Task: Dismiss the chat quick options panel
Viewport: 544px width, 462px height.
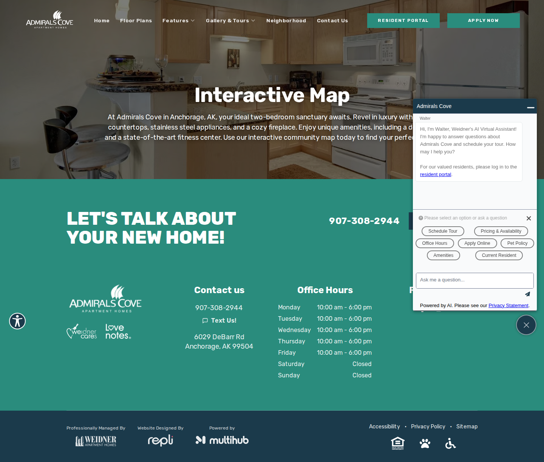Action: point(529,218)
